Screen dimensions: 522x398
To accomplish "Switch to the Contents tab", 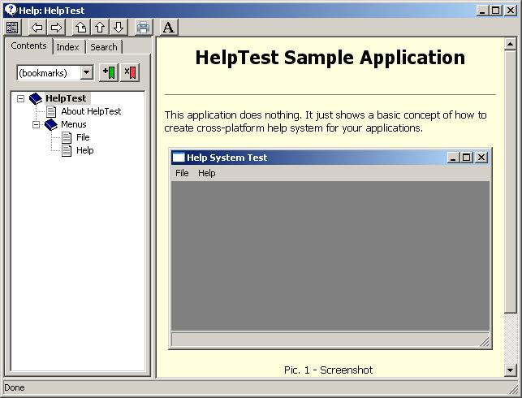I will pyautogui.click(x=28, y=45).
